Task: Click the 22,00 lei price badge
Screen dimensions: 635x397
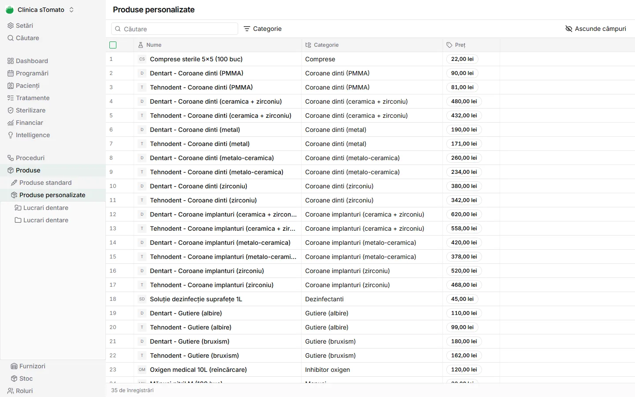Action: [462, 59]
